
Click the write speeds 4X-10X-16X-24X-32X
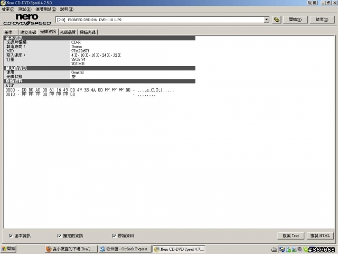click(x=96, y=55)
